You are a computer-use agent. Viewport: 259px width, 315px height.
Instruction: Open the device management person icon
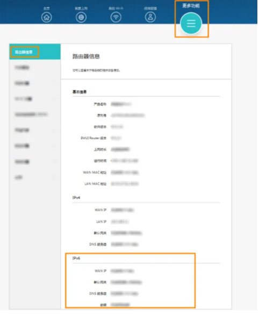point(150,17)
